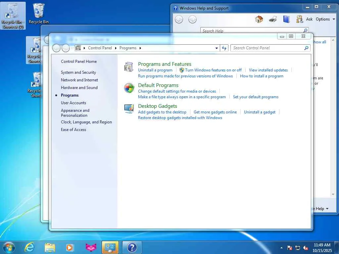Screen dimensions: 339x254
Task: Select the Recycle Bin desktop icon
Action: click(39, 14)
